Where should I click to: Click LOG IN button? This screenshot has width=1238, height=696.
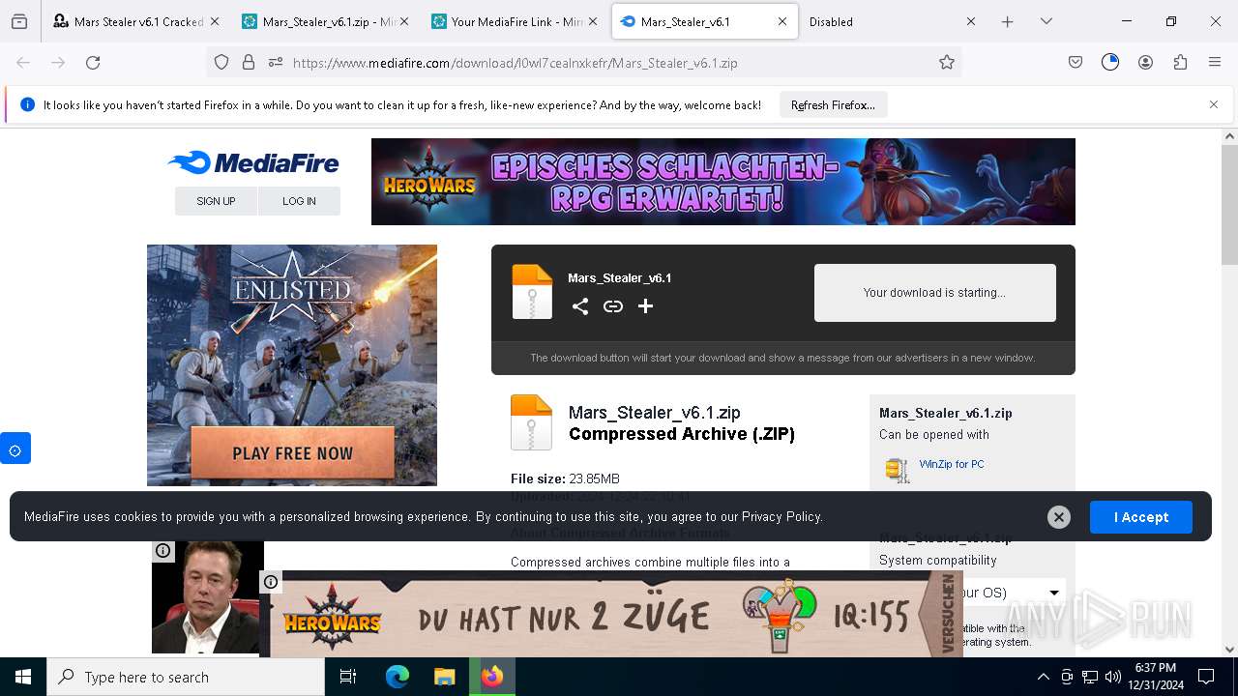[299, 201]
